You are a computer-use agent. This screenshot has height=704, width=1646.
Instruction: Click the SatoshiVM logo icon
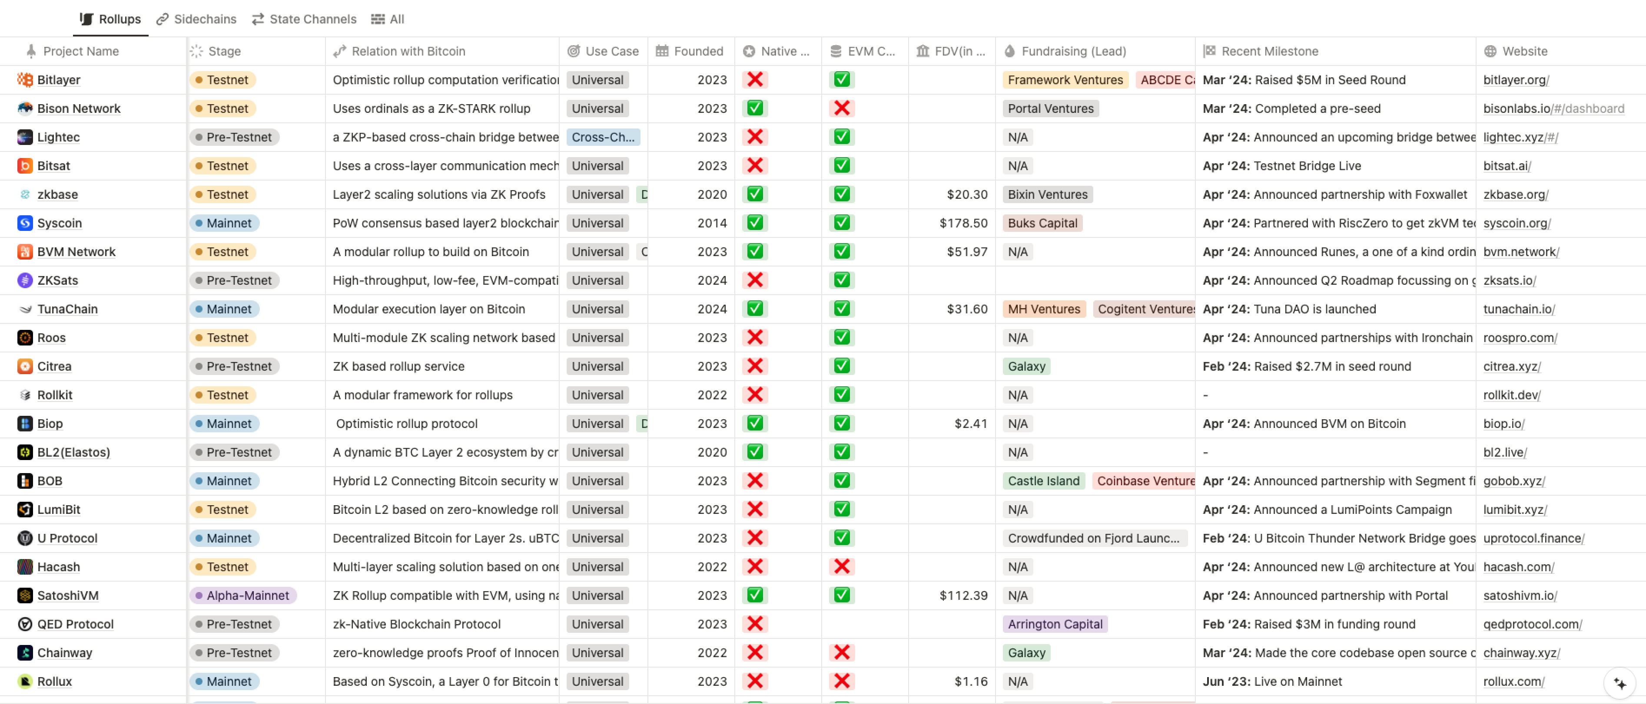[25, 595]
